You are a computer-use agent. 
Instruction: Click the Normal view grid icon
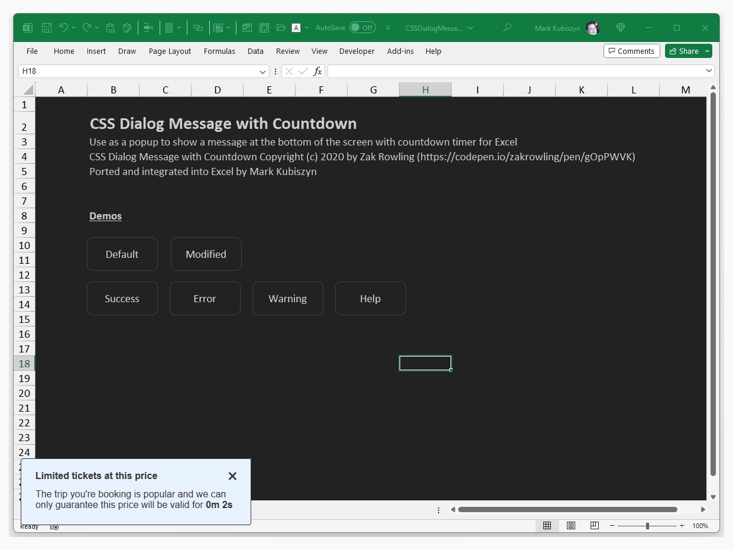pos(547,525)
